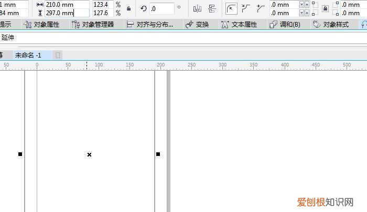Click the center X marker of selection
Viewport: 367px width, 212px height.
pos(89,154)
